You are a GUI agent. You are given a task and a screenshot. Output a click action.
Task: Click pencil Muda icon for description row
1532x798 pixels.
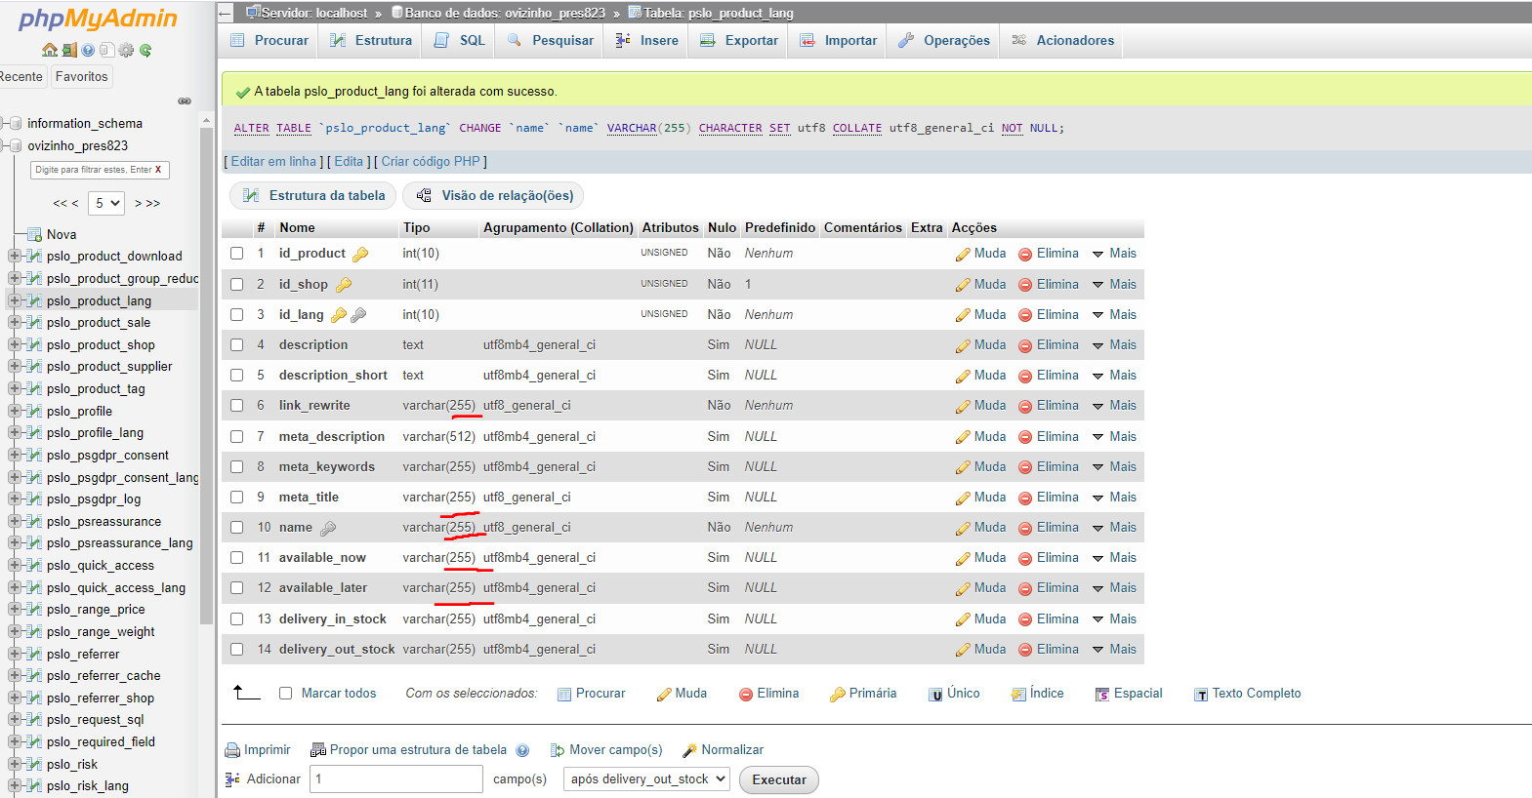click(x=963, y=345)
